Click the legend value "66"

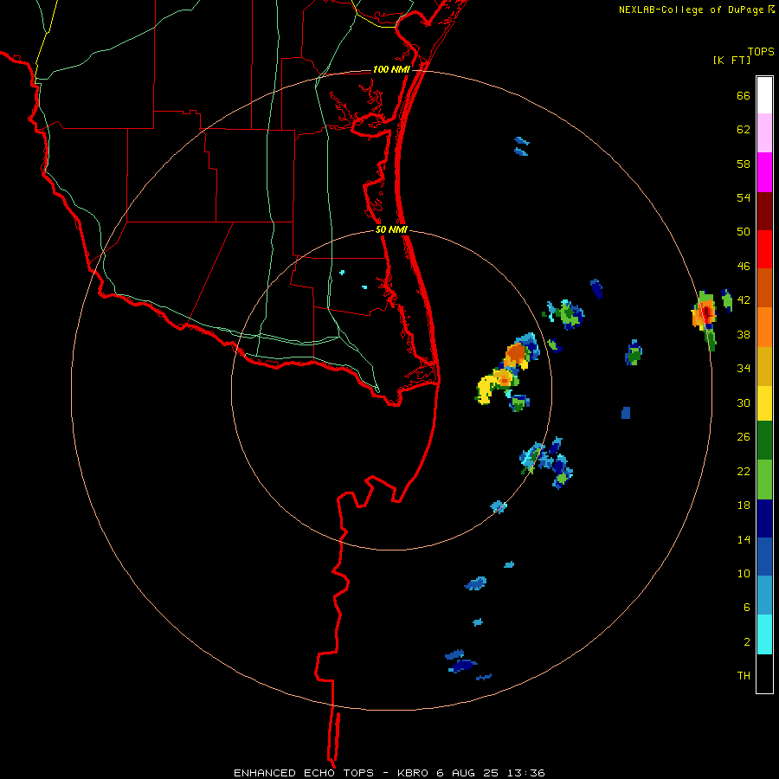click(744, 95)
